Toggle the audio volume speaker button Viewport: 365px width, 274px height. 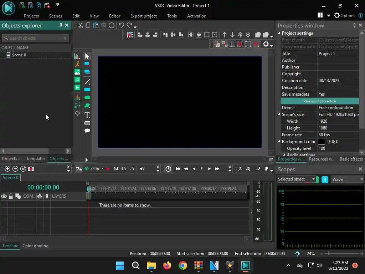click(142, 169)
